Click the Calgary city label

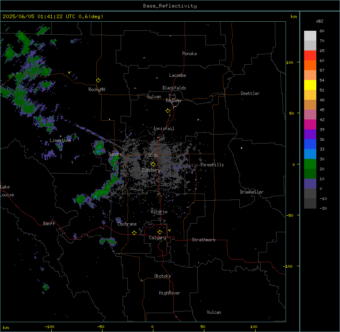point(157,238)
